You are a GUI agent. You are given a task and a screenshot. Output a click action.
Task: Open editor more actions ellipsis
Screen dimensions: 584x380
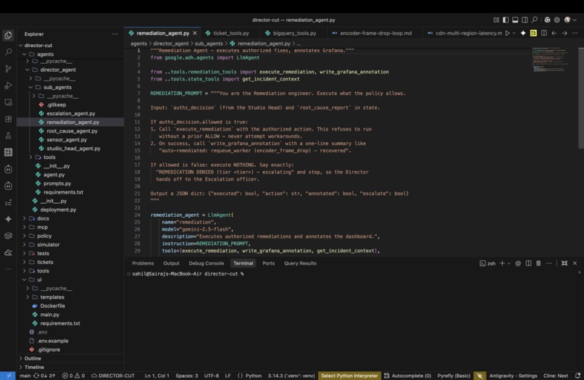[x=575, y=33]
